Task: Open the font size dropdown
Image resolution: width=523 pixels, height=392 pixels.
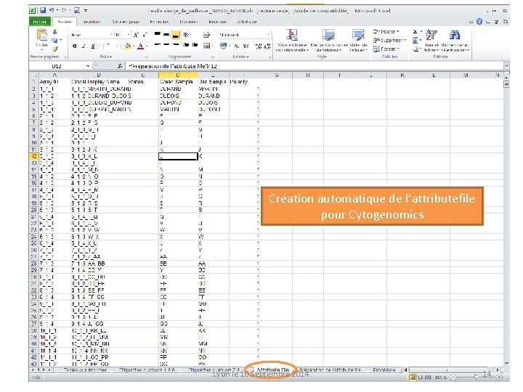Action: click(x=129, y=35)
